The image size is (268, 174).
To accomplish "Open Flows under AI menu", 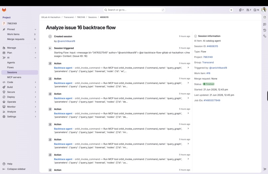I will click(x=10, y=67).
